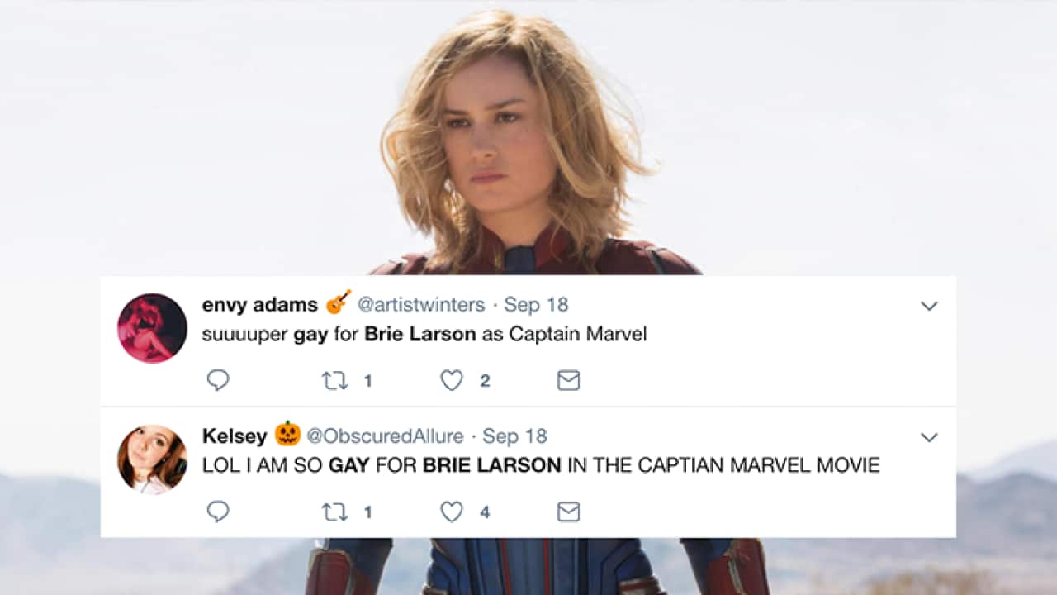
Task: Click the "LOL I AM SO GAY" tweet text
Action: click(541, 465)
